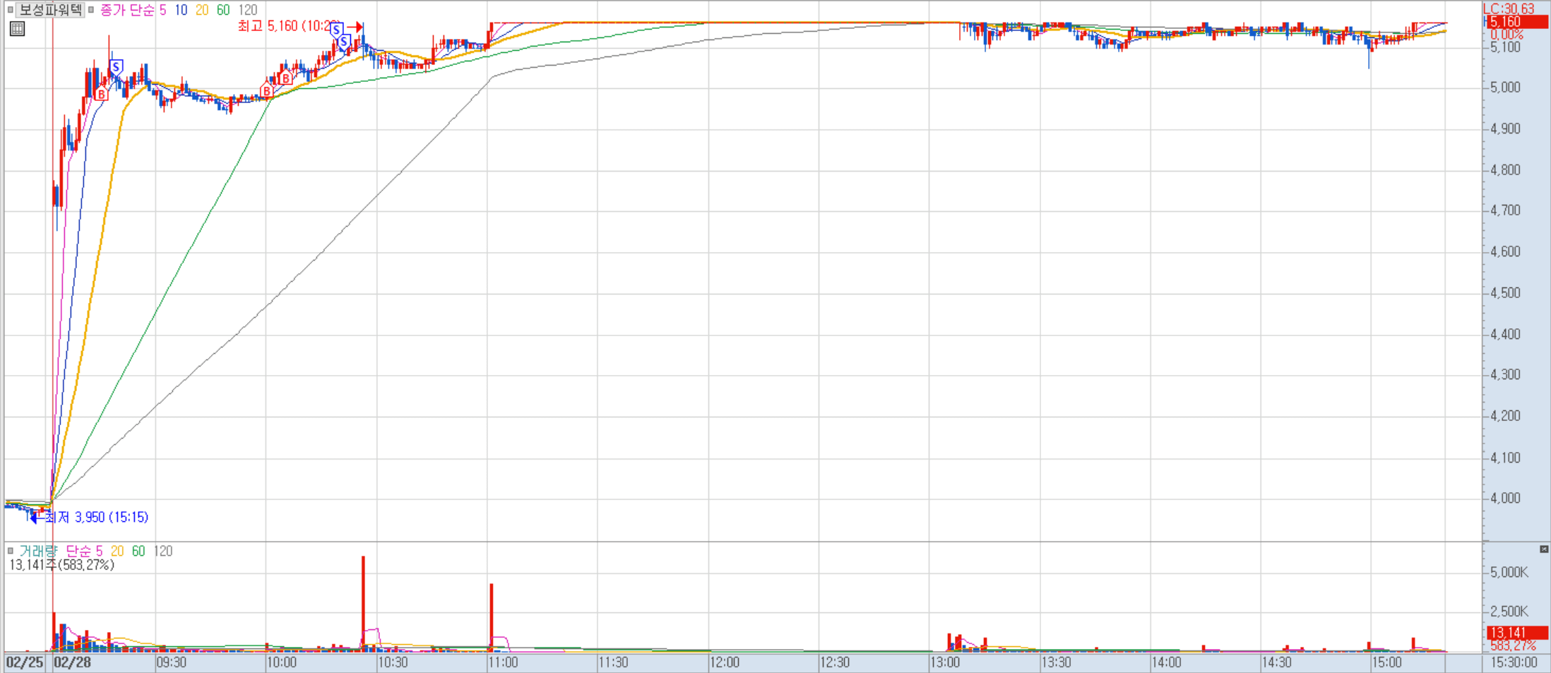Click the red B buy marker at 10:00
Viewport: 1551px width, 673px height.
267,91
